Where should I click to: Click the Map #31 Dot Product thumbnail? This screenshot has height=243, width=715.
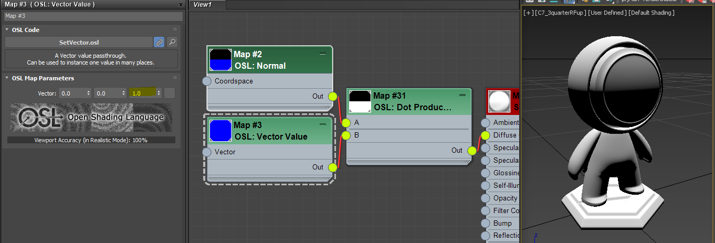pyautogui.click(x=360, y=101)
